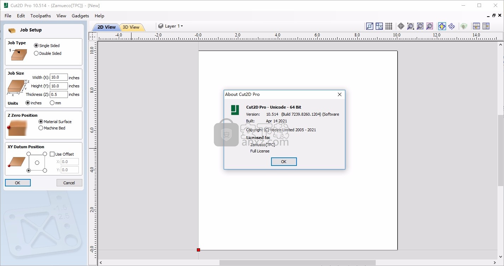The image size is (504, 266).
Task: Click the Job Type block illustration
Action: [18, 54]
